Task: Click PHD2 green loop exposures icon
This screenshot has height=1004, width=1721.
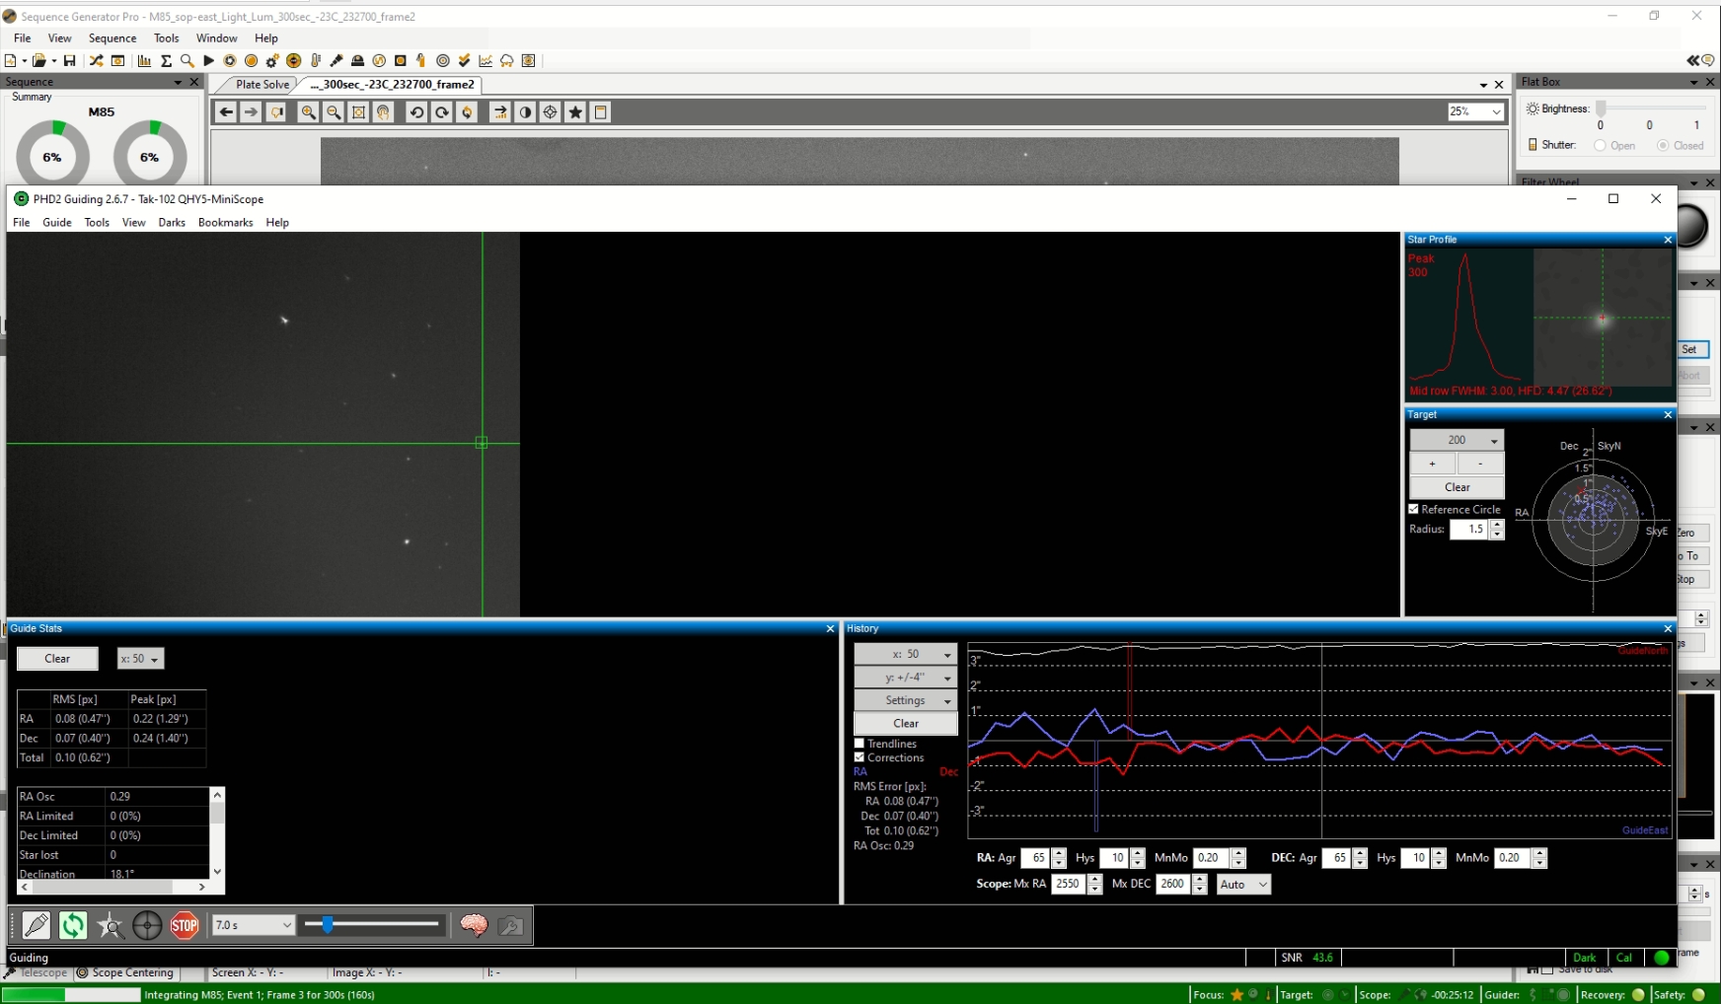Action: coord(73,925)
